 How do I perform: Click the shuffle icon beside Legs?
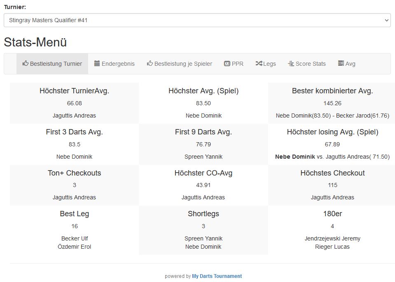click(259, 64)
